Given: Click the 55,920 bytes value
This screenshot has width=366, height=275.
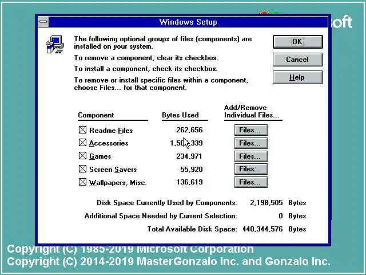Looking at the screenshot, I should [x=192, y=170].
